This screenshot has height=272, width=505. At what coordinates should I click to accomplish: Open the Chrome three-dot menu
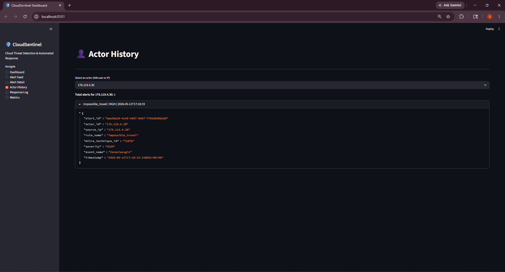click(x=499, y=17)
